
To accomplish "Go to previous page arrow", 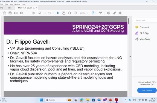I will click(x=33, y=13).
